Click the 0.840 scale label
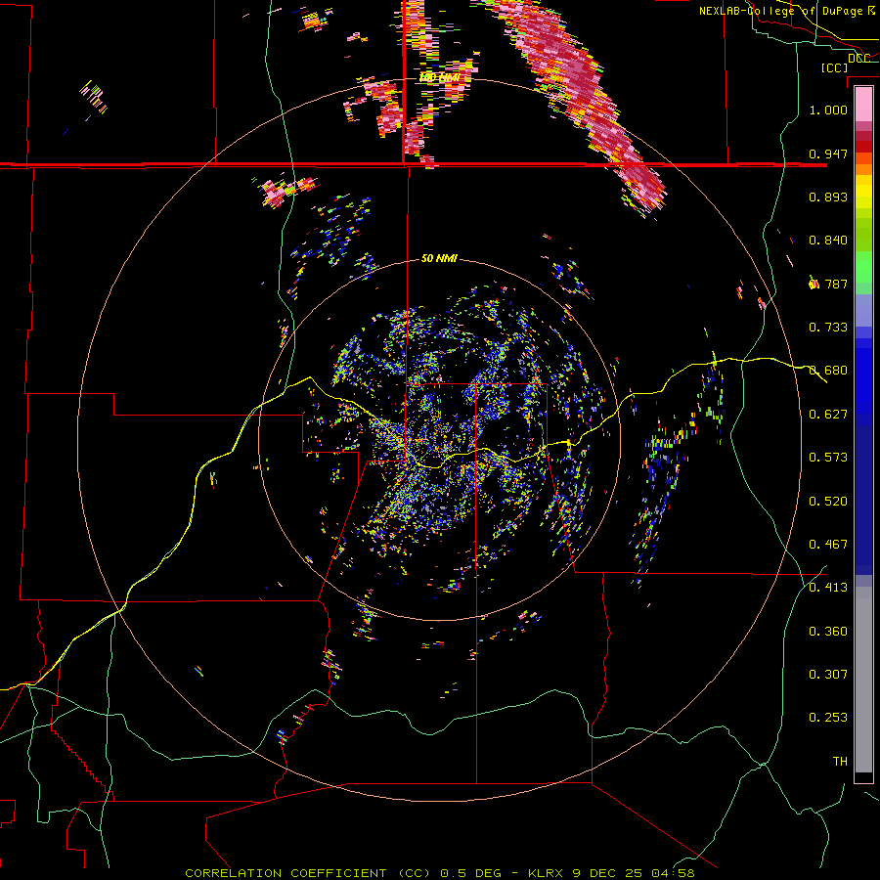Screen dimensions: 880x880 (x=828, y=241)
